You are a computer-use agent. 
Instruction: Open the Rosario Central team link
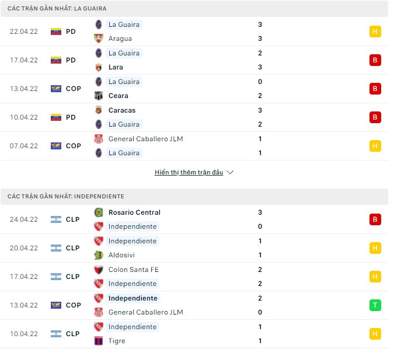coord(134,212)
